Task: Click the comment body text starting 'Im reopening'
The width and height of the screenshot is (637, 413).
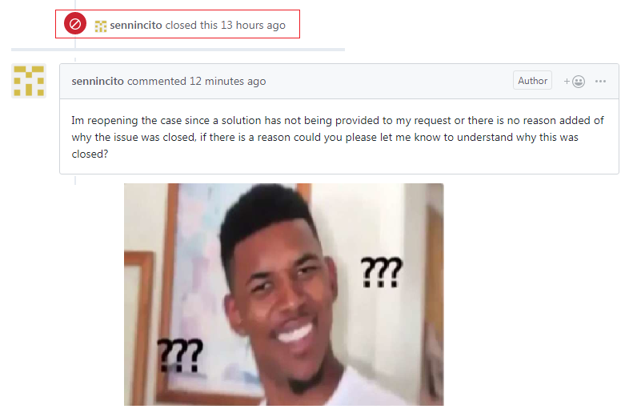Action: click(x=338, y=137)
